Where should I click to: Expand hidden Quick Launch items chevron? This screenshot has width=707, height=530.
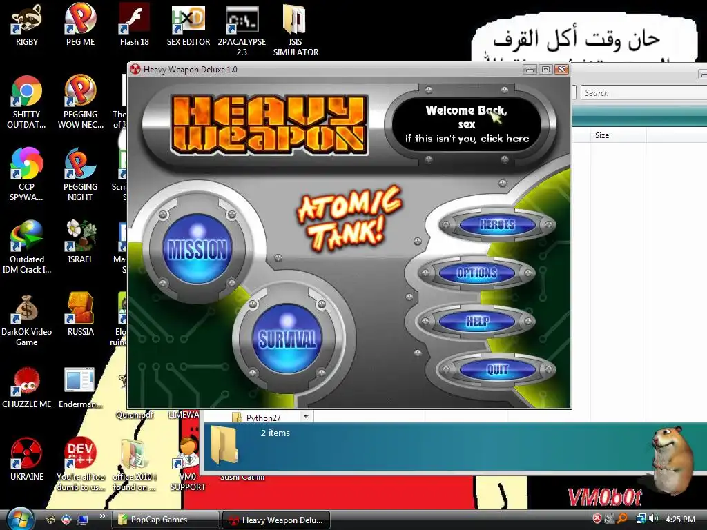(x=102, y=516)
